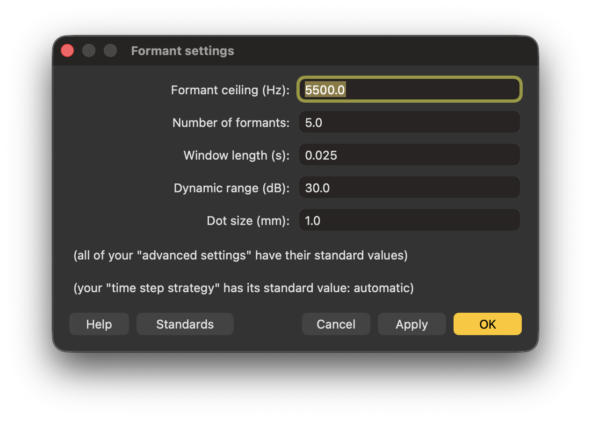Click the disabled zoom button in title bar
The width and height of the screenshot is (591, 421).
110,50
